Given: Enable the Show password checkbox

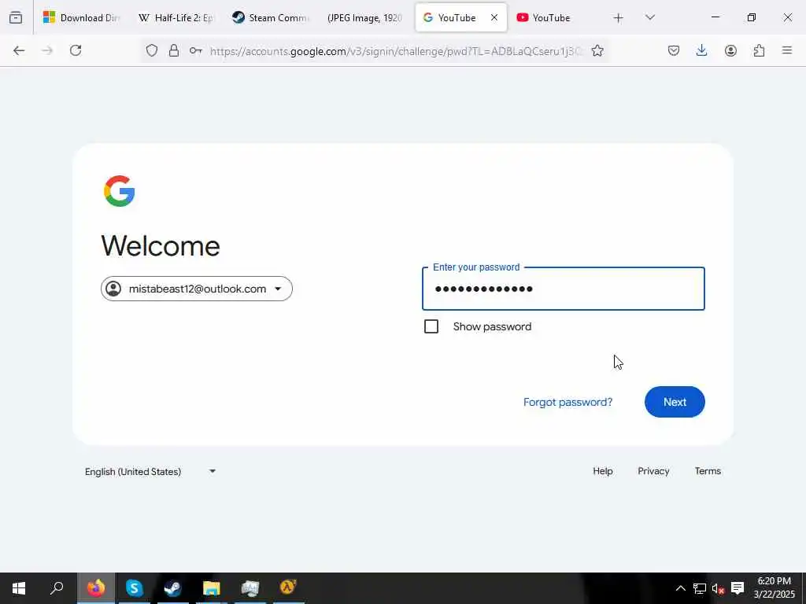Looking at the screenshot, I should click(x=431, y=326).
